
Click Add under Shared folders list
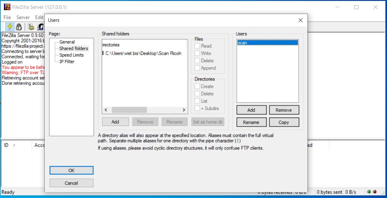pos(115,122)
